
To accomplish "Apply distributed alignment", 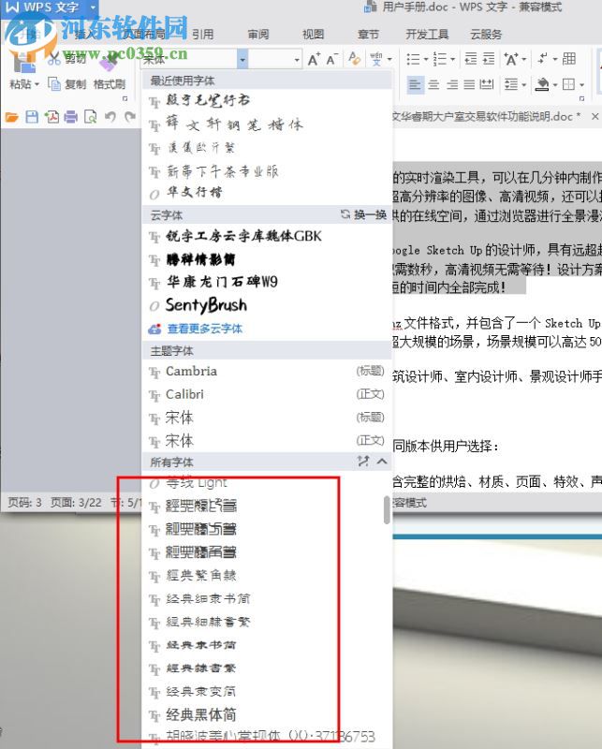I will [x=487, y=85].
